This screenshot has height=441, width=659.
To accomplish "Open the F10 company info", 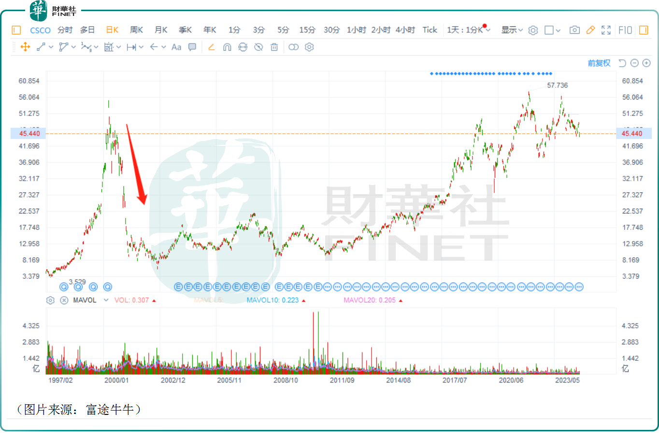I will (x=625, y=30).
